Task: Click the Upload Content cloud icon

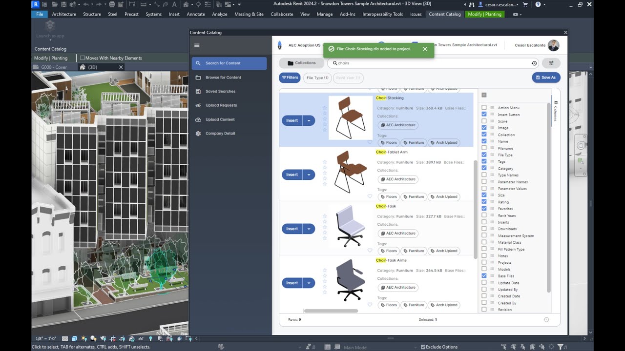Action: [x=198, y=119]
